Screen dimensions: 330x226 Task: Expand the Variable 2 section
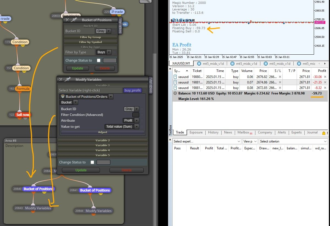point(103,141)
